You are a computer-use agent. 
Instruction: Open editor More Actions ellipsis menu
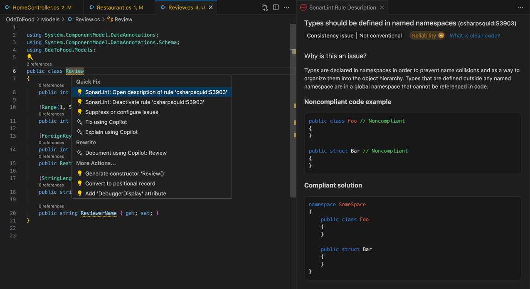pyautogui.click(x=286, y=7)
